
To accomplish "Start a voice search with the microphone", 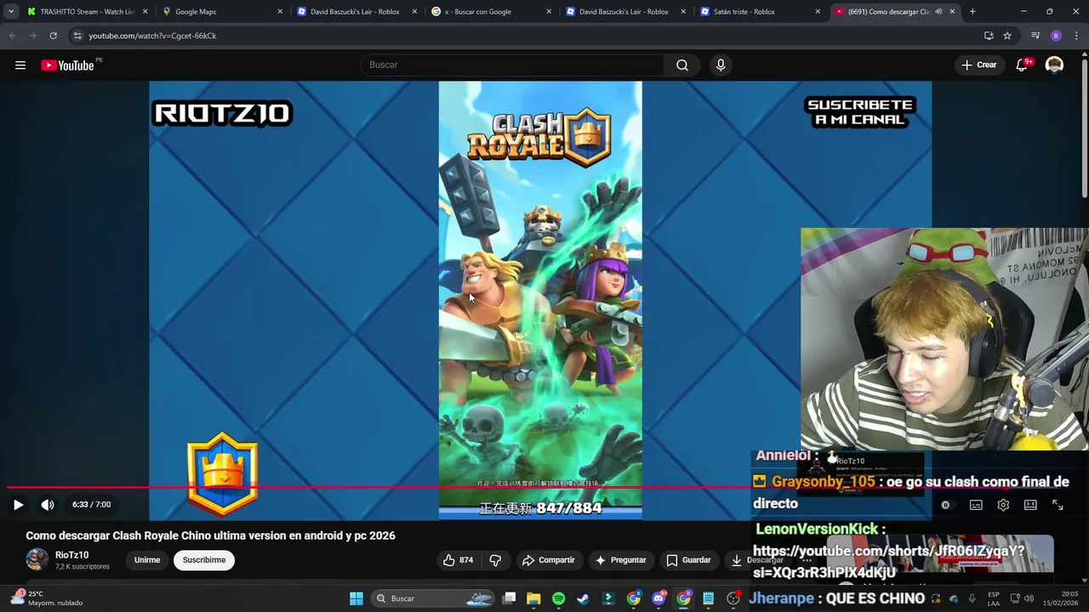I will point(721,65).
